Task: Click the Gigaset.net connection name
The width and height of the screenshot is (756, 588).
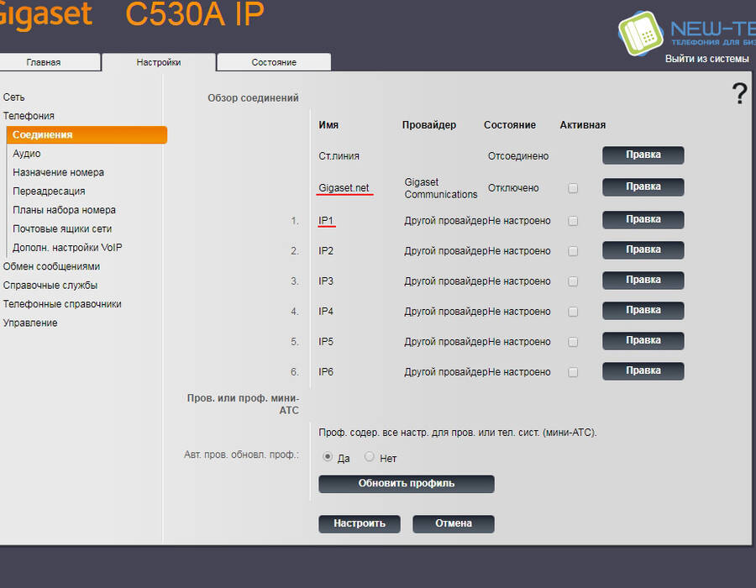Action: 344,188
